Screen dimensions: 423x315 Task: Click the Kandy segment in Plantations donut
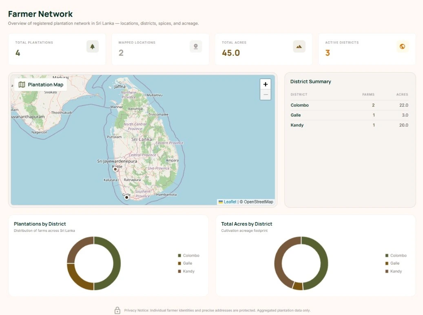click(x=77, y=247)
